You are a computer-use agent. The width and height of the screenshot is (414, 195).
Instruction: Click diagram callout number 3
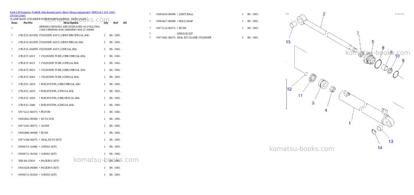(x=313, y=103)
